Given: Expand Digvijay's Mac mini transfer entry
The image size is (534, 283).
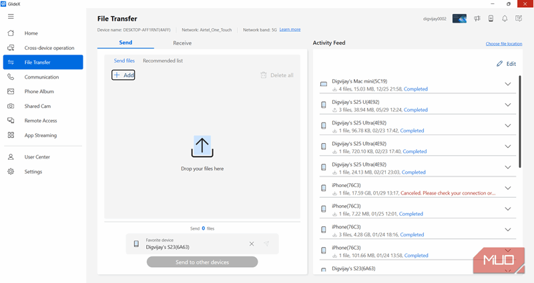Looking at the screenshot, I should click(507, 85).
